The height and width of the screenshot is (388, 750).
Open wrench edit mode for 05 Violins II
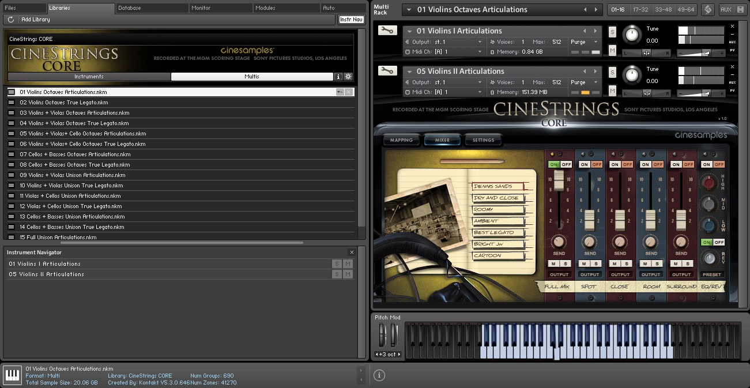pos(387,71)
